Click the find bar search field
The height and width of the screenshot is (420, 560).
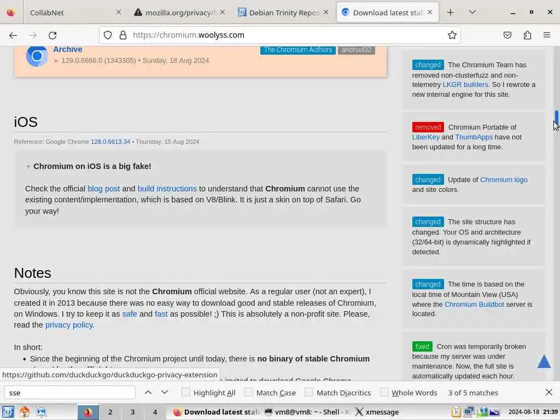[70, 393]
